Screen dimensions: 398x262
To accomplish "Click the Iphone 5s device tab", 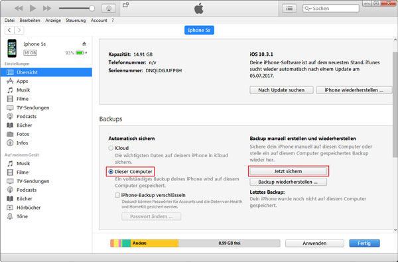I will pyautogui.click(x=199, y=30).
